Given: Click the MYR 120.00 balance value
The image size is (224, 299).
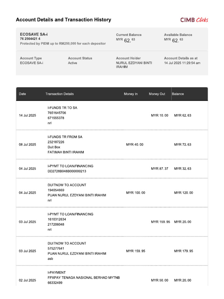Looking at the screenshot, I should (x=183, y=193).
